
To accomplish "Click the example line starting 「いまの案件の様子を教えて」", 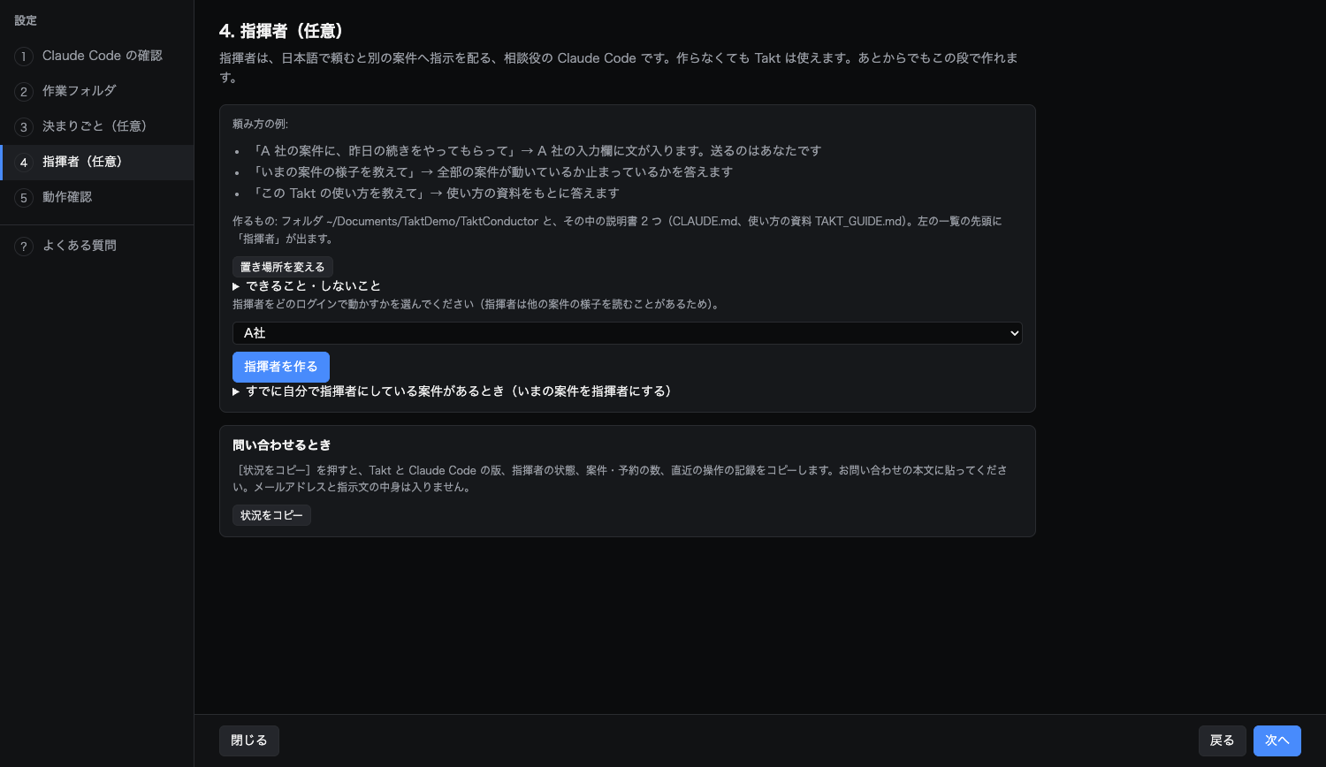I will click(492, 172).
